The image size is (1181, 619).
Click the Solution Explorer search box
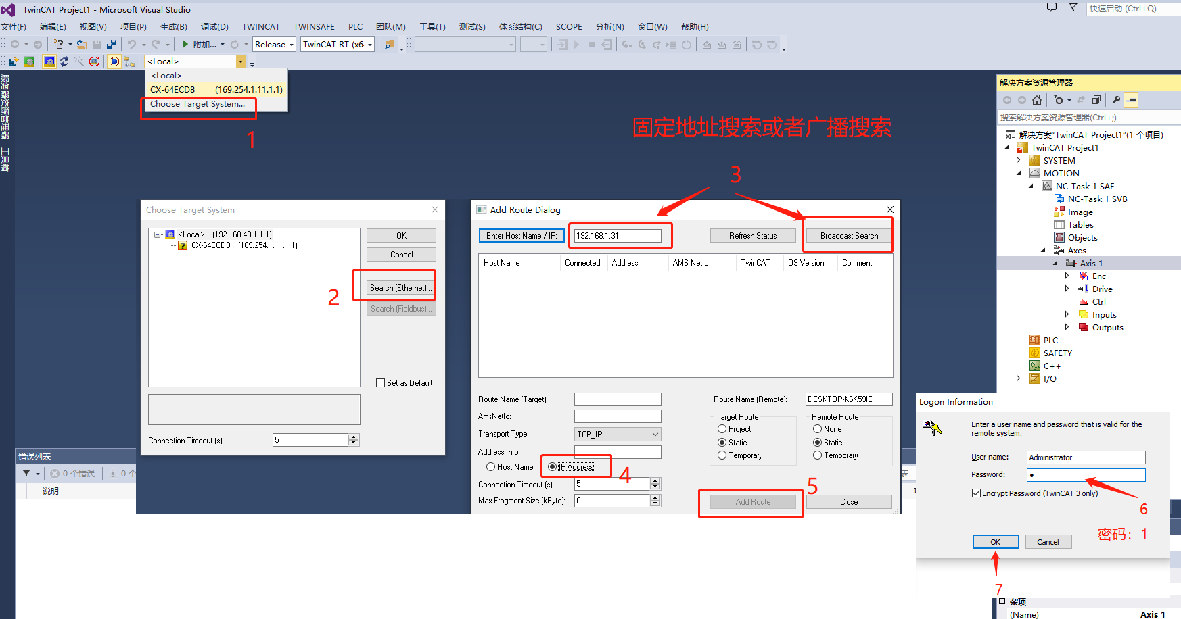[1089, 118]
